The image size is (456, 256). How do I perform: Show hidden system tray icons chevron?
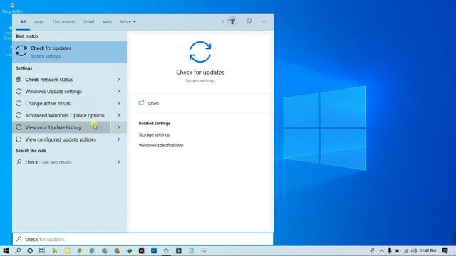382,251
